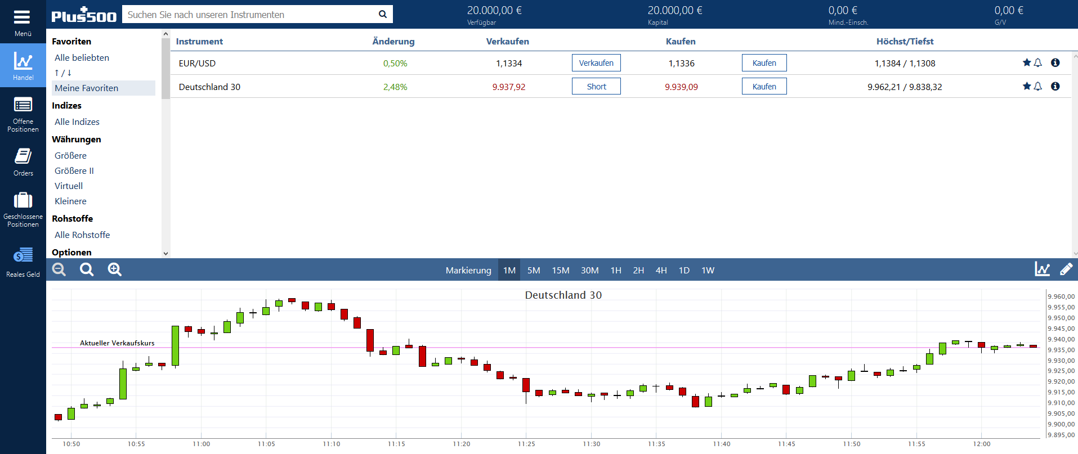
Task: Select the chart drawing pencil tool
Action: tap(1066, 269)
